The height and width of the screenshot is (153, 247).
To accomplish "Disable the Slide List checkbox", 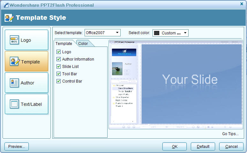I will click(58, 66).
